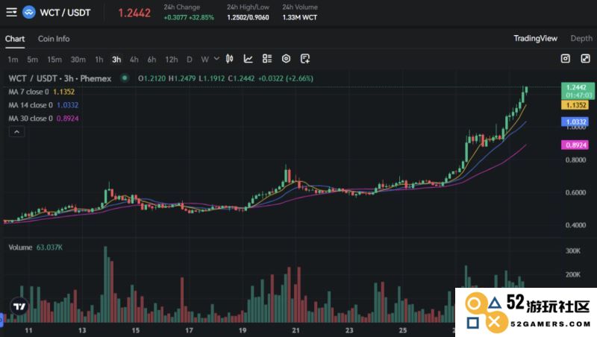Click the 24h High/Low value
This screenshot has height=337, width=597.
[x=248, y=17]
